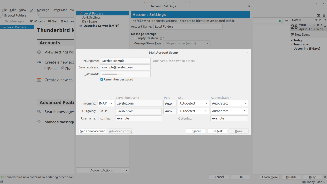Image resolution: width=327 pixels, height=184 pixels.
Task: Toggle Empty Trash on Exit checkbox
Action: (135, 38)
